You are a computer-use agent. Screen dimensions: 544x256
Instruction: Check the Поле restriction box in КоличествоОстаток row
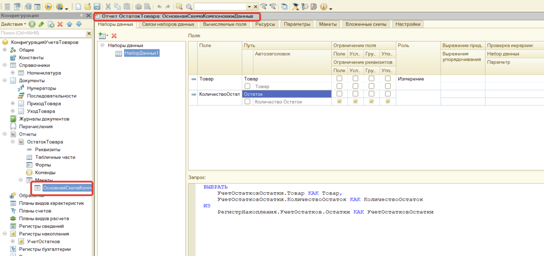(x=339, y=94)
